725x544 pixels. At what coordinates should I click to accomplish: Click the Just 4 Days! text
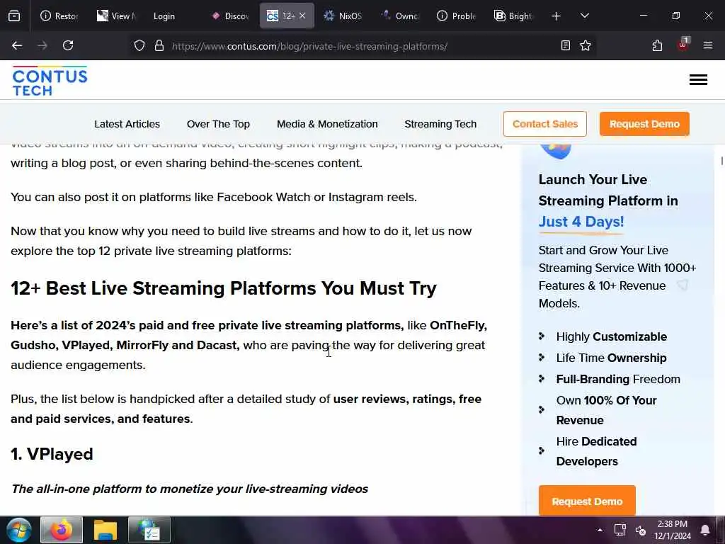[581, 222]
